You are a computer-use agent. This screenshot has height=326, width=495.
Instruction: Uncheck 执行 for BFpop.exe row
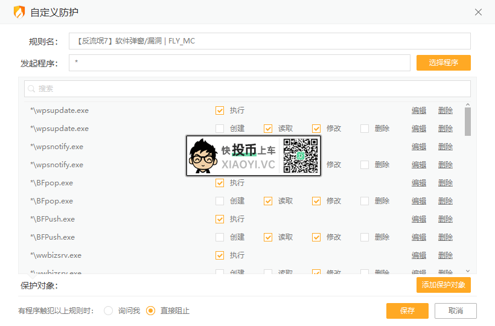(220, 183)
